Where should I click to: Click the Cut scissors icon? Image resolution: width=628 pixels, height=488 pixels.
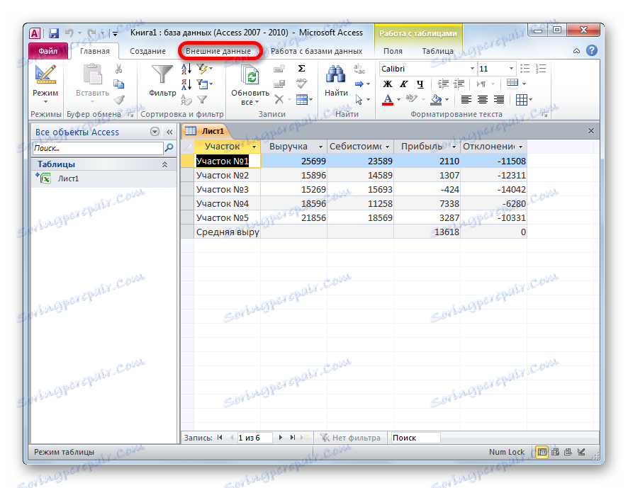(x=118, y=69)
